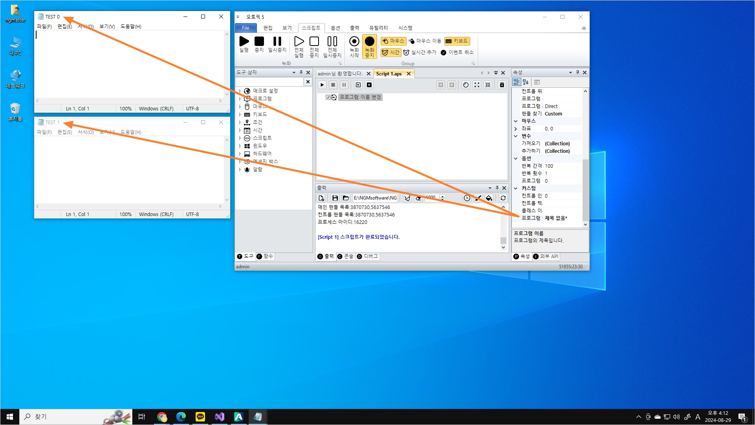Screen dimensions: 755x425
Task: Click the 이벤트 취소 button
Action: point(457,52)
